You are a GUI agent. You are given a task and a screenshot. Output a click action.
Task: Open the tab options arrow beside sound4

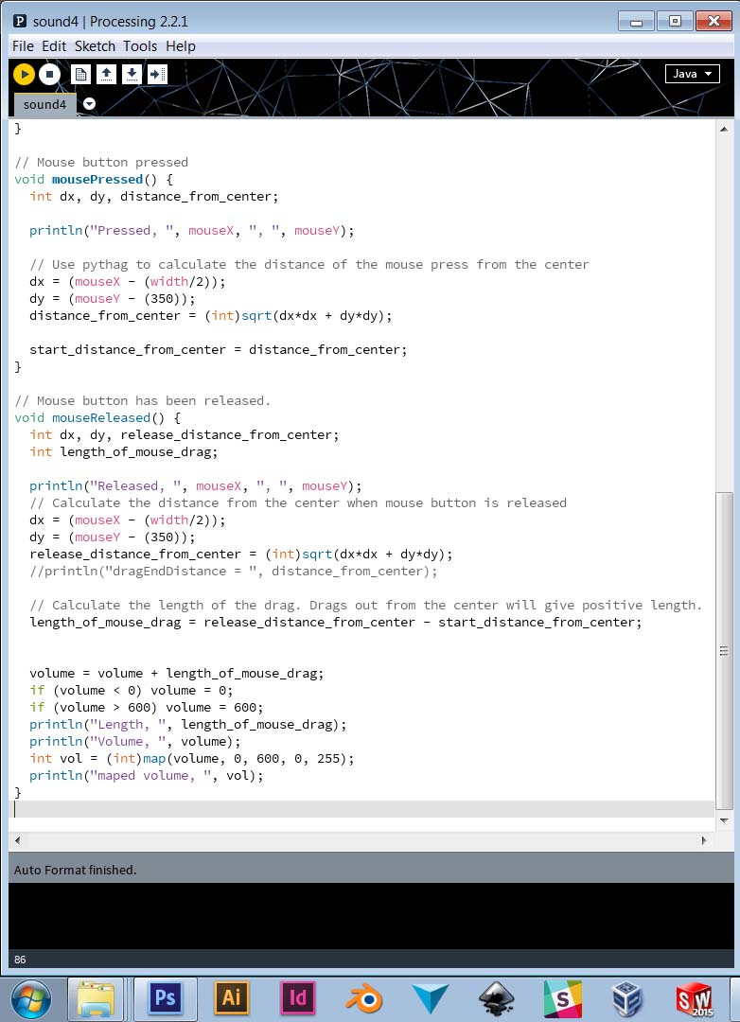pyautogui.click(x=89, y=104)
